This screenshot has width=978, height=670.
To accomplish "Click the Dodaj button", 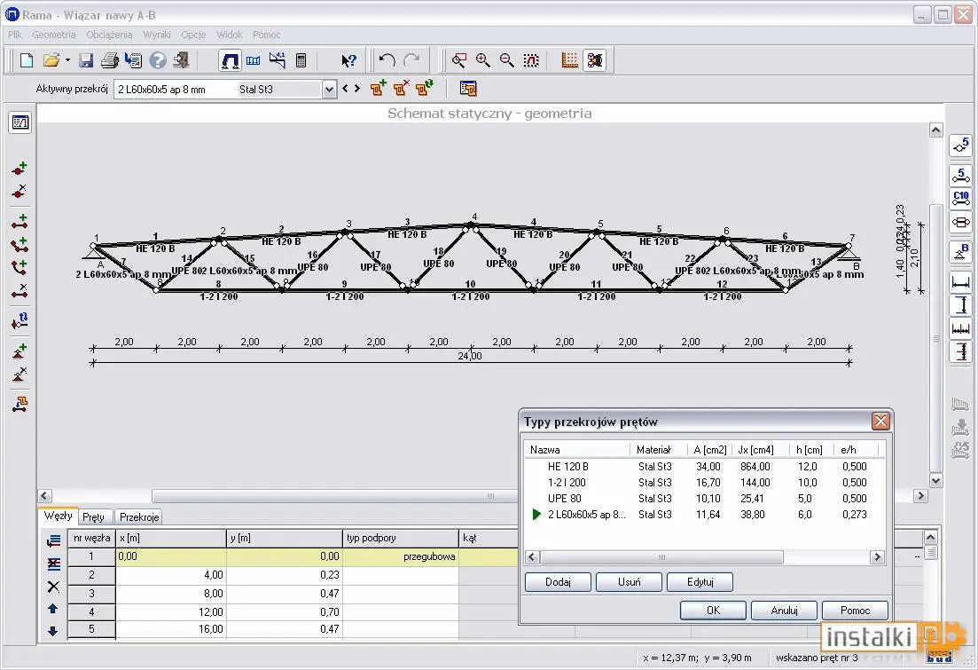I will (558, 582).
